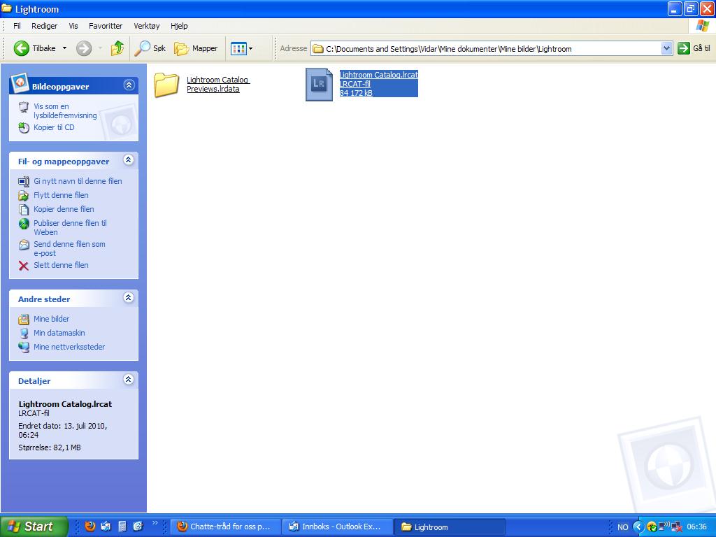Click Slett denne filen link
This screenshot has width=716, height=537.
[x=61, y=265]
